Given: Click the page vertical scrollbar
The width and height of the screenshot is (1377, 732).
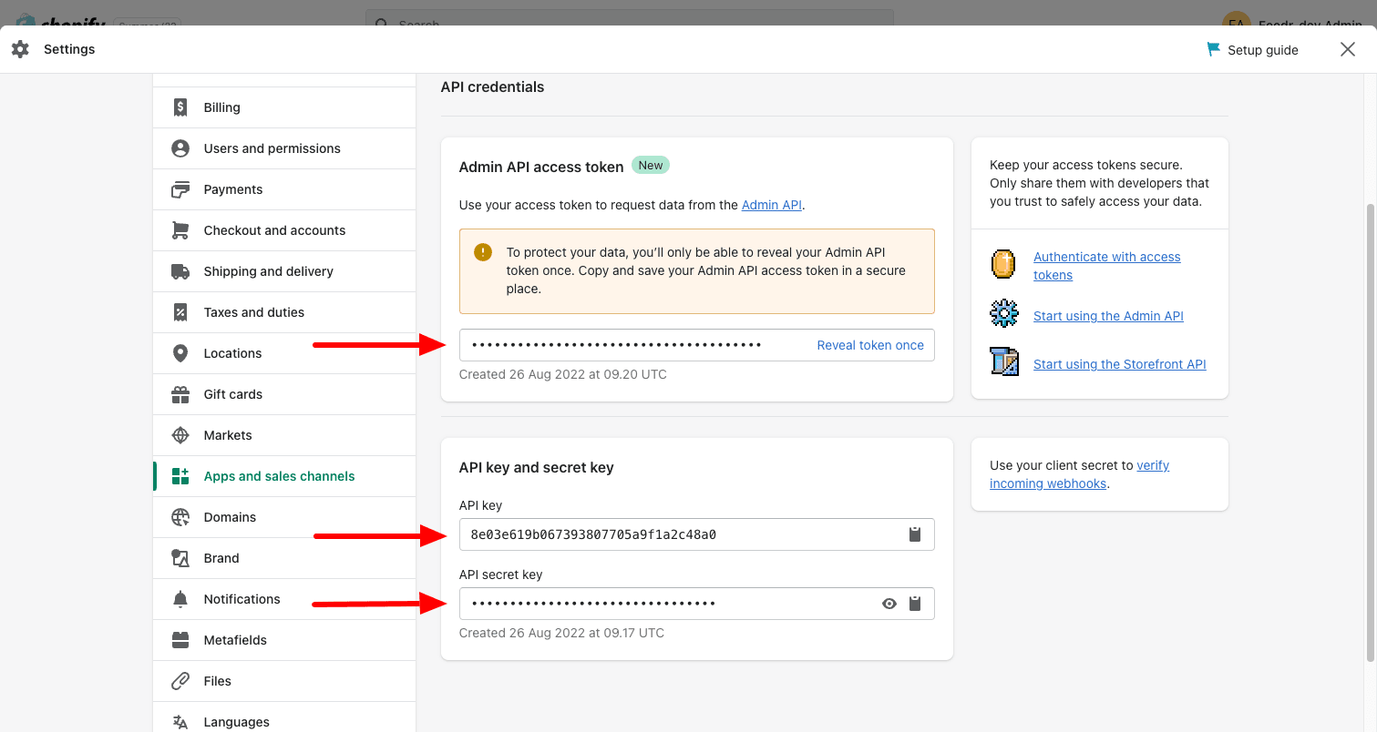Looking at the screenshot, I should (1371, 428).
